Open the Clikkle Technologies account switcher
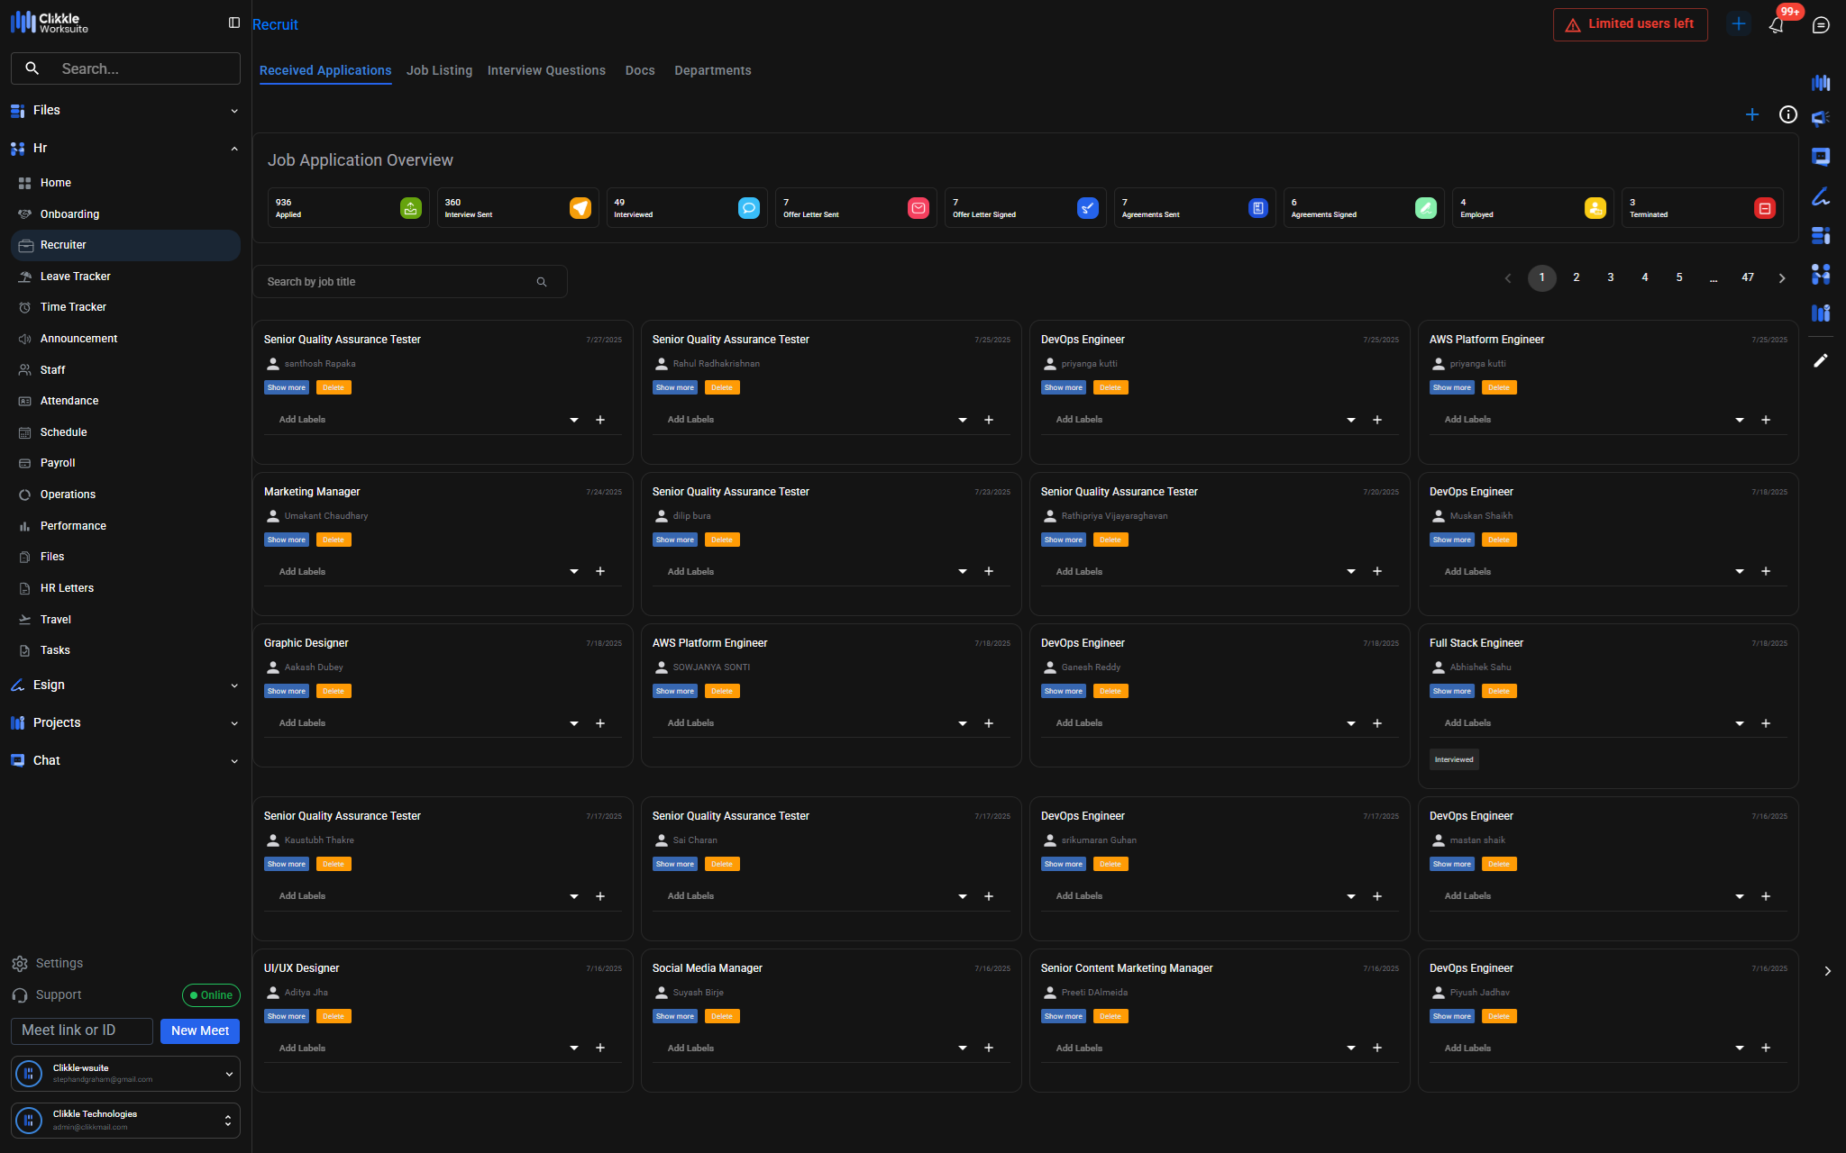 tap(125, 1120)
